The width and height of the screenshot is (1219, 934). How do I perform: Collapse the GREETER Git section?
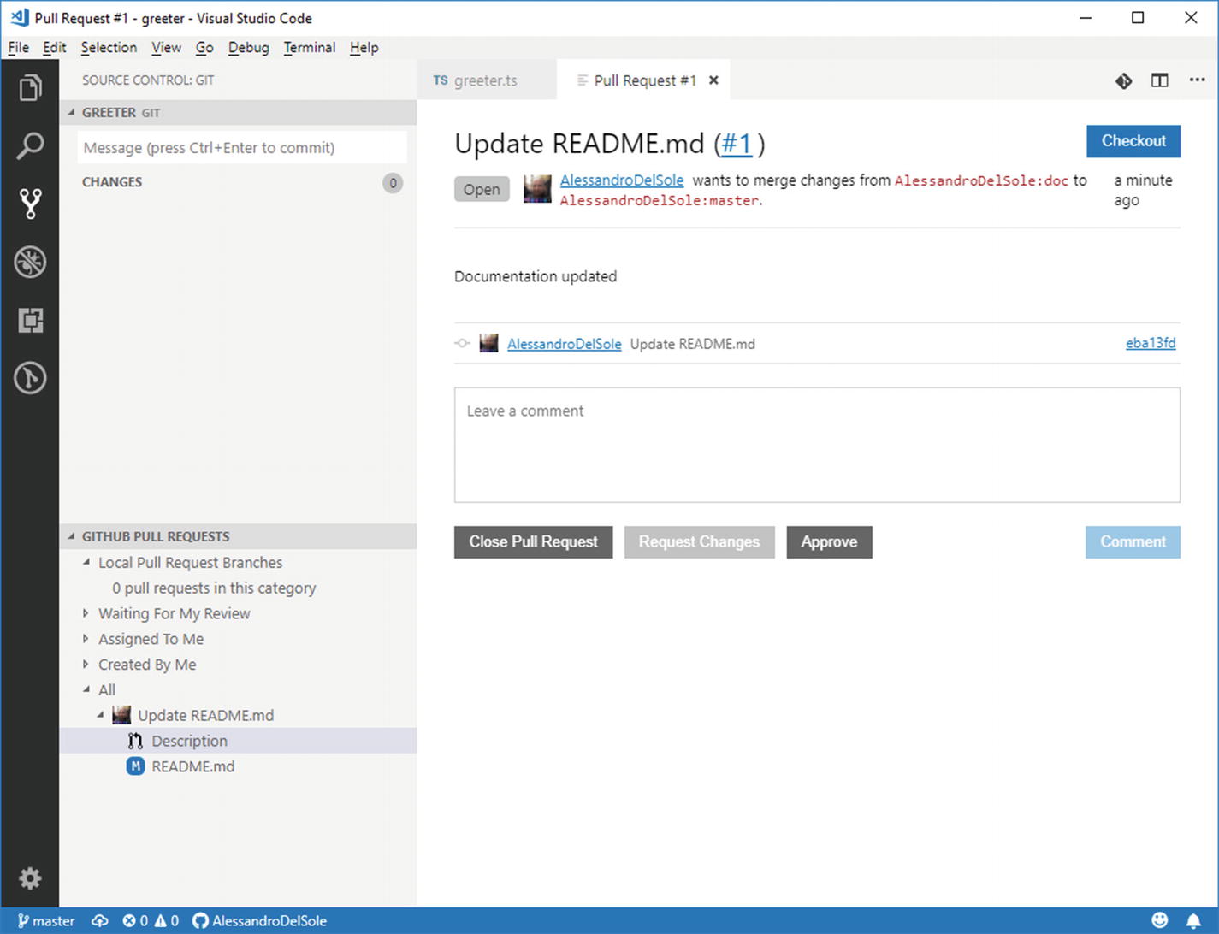click(x=72, y=112)
